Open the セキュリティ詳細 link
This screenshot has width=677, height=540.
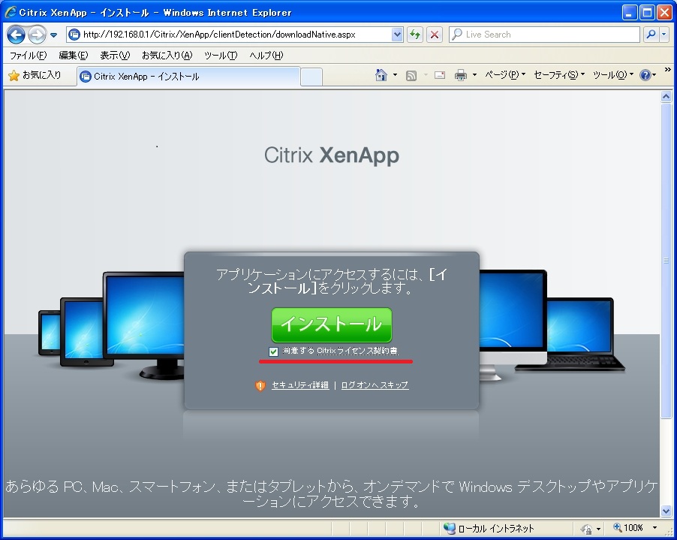(x=299, y=385)
